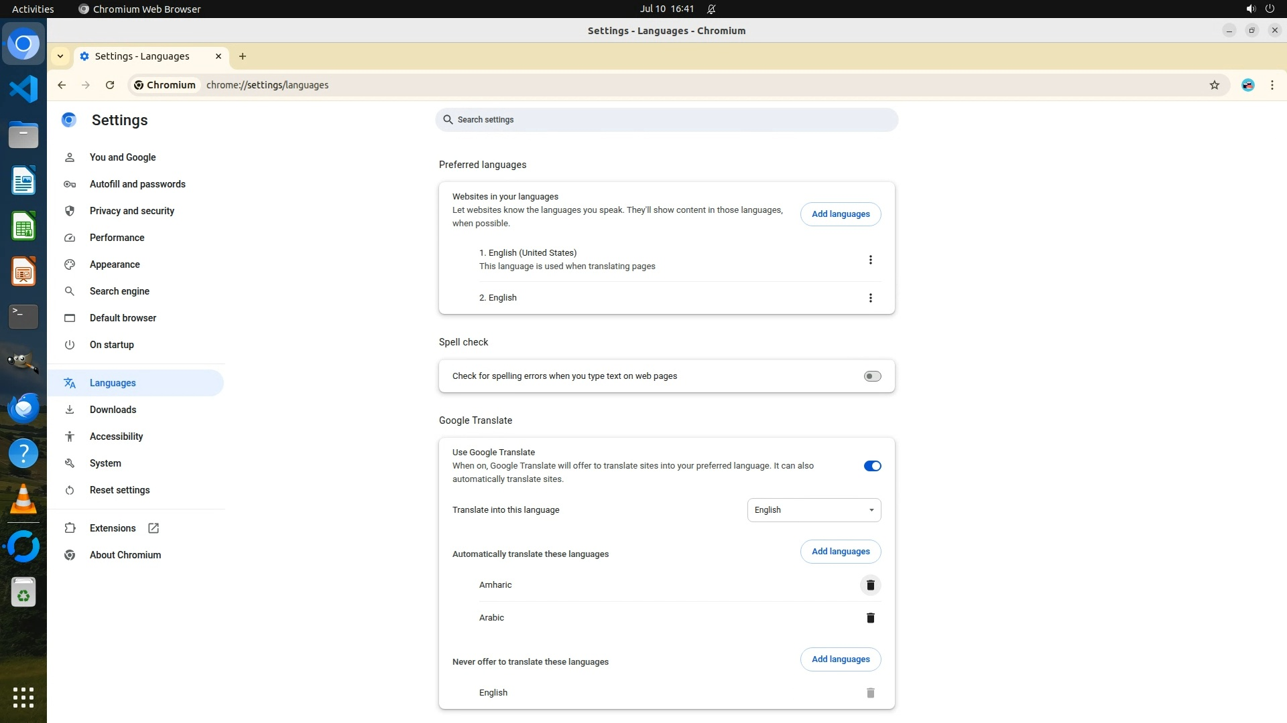Go to Privacy and security settings
This screenshot has width=1287, height=723.
[x=131, y=211]
